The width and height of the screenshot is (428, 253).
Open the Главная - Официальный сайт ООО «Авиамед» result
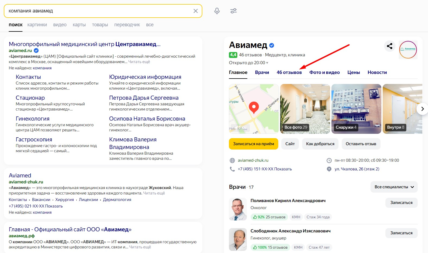tap(70, 229)
